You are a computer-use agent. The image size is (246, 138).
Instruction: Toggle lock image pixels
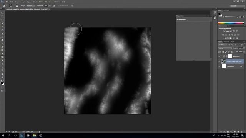226,52
